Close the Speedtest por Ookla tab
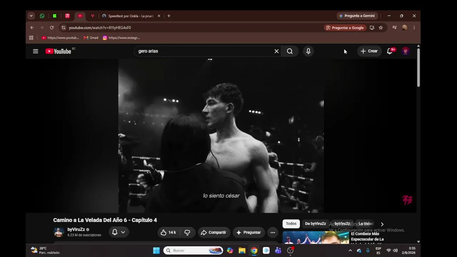This screenshot has width=457, height=257. [159, 16]
